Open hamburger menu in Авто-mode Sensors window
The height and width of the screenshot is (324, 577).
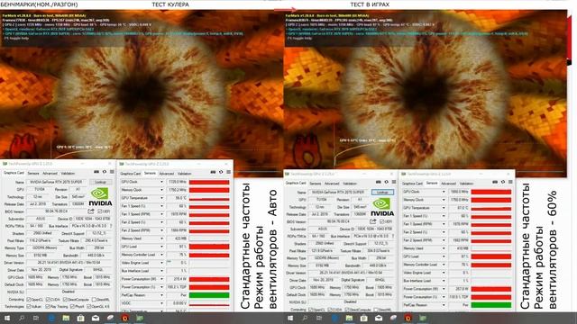(228, 172)
